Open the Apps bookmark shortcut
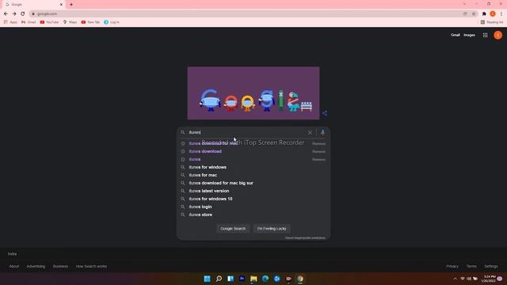Screen dimensions: 507x285 pyautogui.click(x=10, y=22)
